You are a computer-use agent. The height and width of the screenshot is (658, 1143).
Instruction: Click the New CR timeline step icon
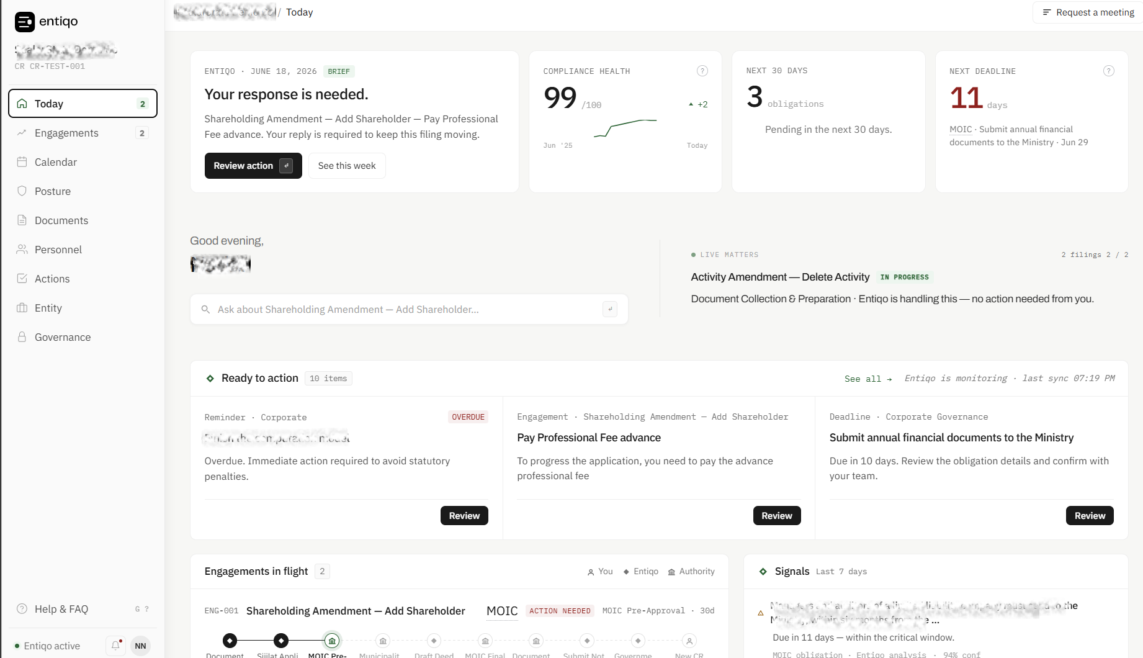coord(689,640)
